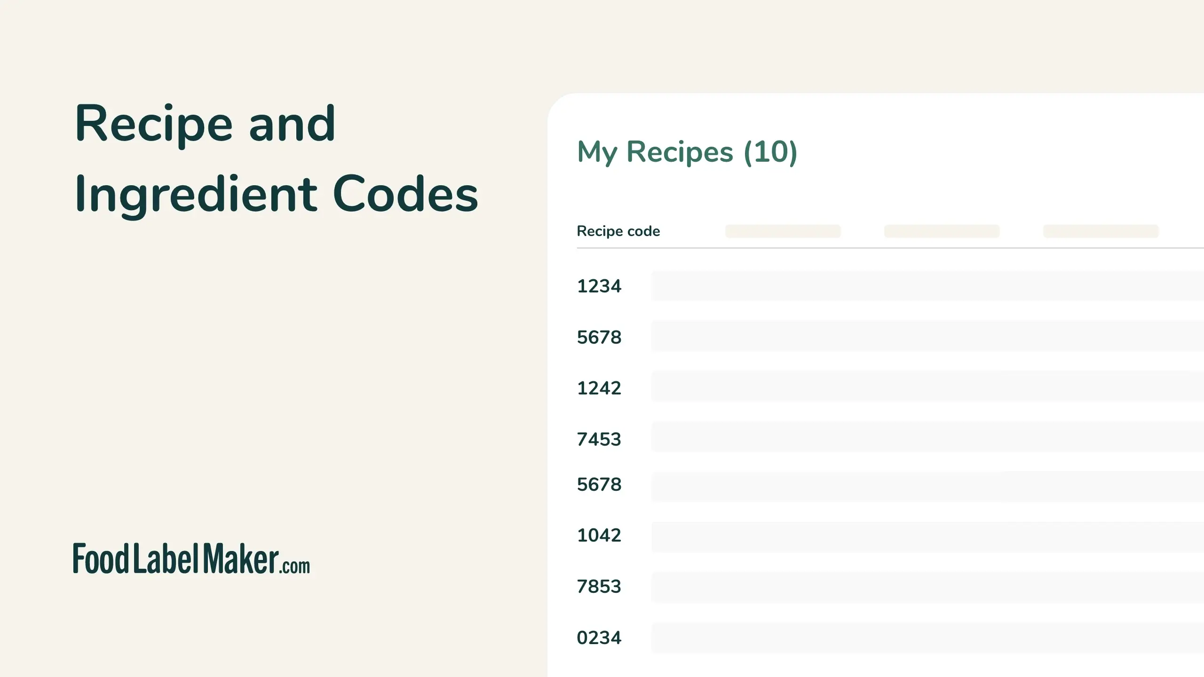Select the row area next to 1042
Screen dimensions: 1204x677
click(x=894, y=535)
